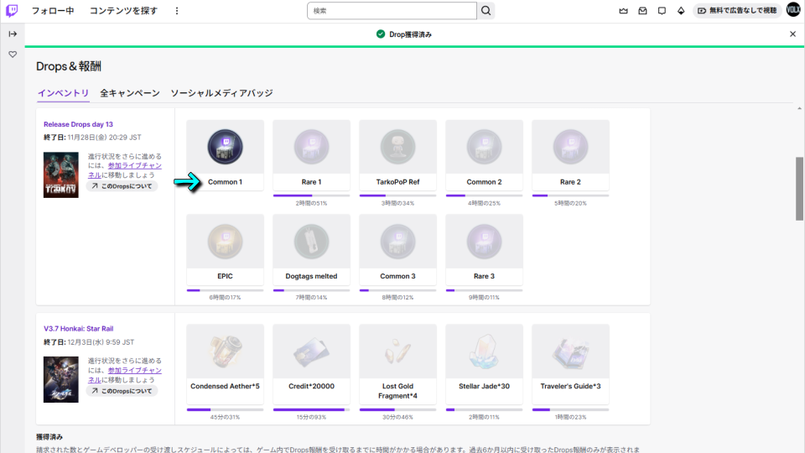Click 無料で広告なしで視聴 button
The width and height of the screenshot is (805, 453).
click(737, 11)
